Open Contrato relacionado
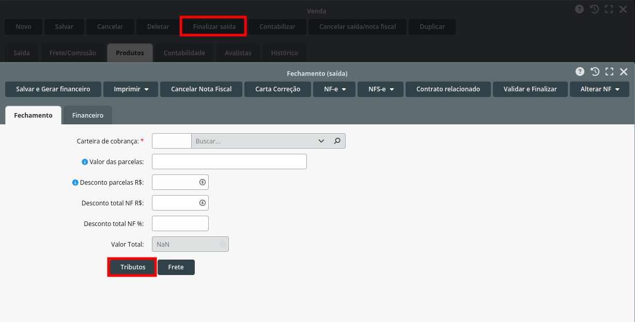The image size is (635, 322). point(448,89)
